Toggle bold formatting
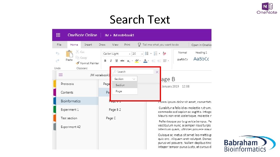The height and width of the screenshot is (157, 280). tap(105, 61)
